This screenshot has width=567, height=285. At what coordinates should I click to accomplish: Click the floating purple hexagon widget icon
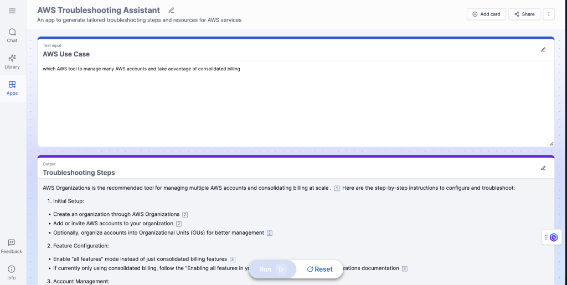pyautogui.click(x=554, y=237)
